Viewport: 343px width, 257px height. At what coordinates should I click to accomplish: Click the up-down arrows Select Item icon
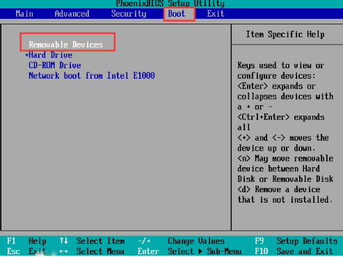click(x=63, y=241)
